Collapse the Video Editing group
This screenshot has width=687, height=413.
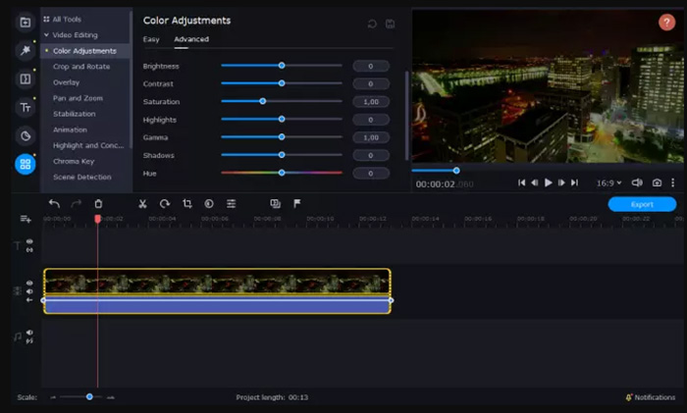pyautogui.click(x=46, y=34)
